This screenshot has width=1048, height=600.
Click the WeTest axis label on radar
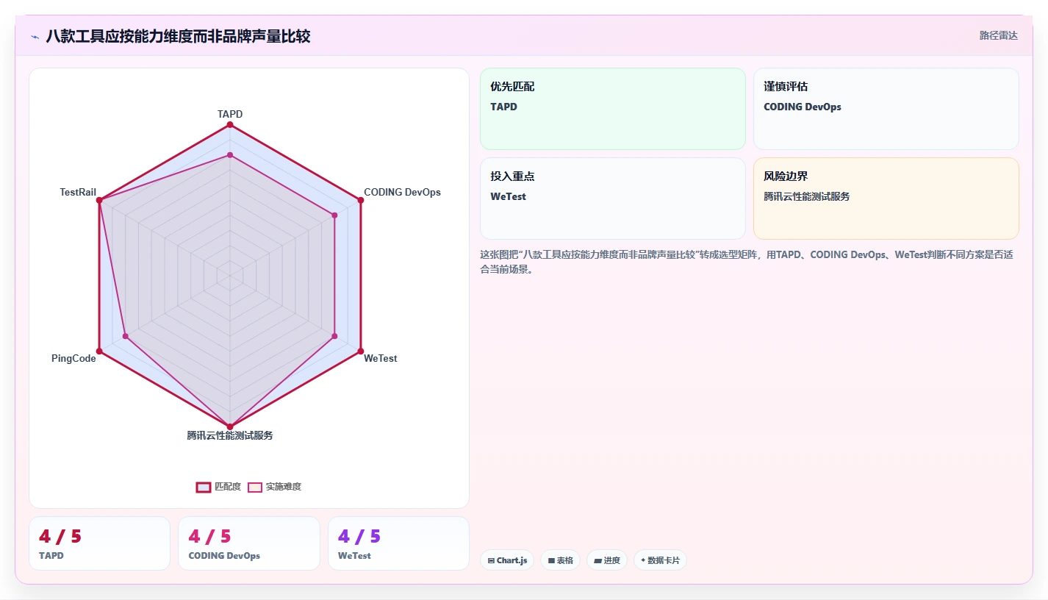[381, 358]
